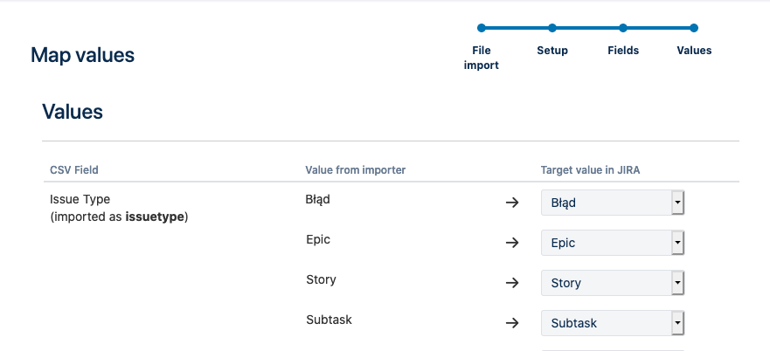Select the Setup step label
770x351 pixels.
(x=552, y=51)
